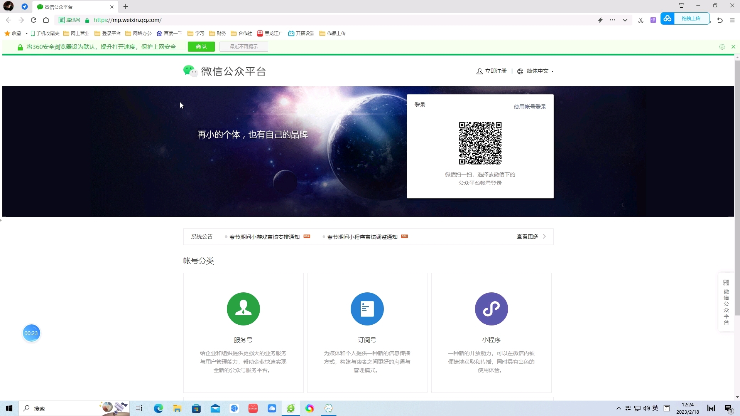Open the 网络办公 bookmark folder

pyautogui.click(x=139, y=34)
